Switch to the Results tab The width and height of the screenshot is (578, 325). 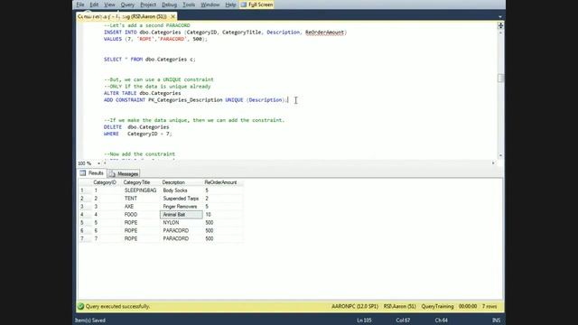tap(92, 173)
